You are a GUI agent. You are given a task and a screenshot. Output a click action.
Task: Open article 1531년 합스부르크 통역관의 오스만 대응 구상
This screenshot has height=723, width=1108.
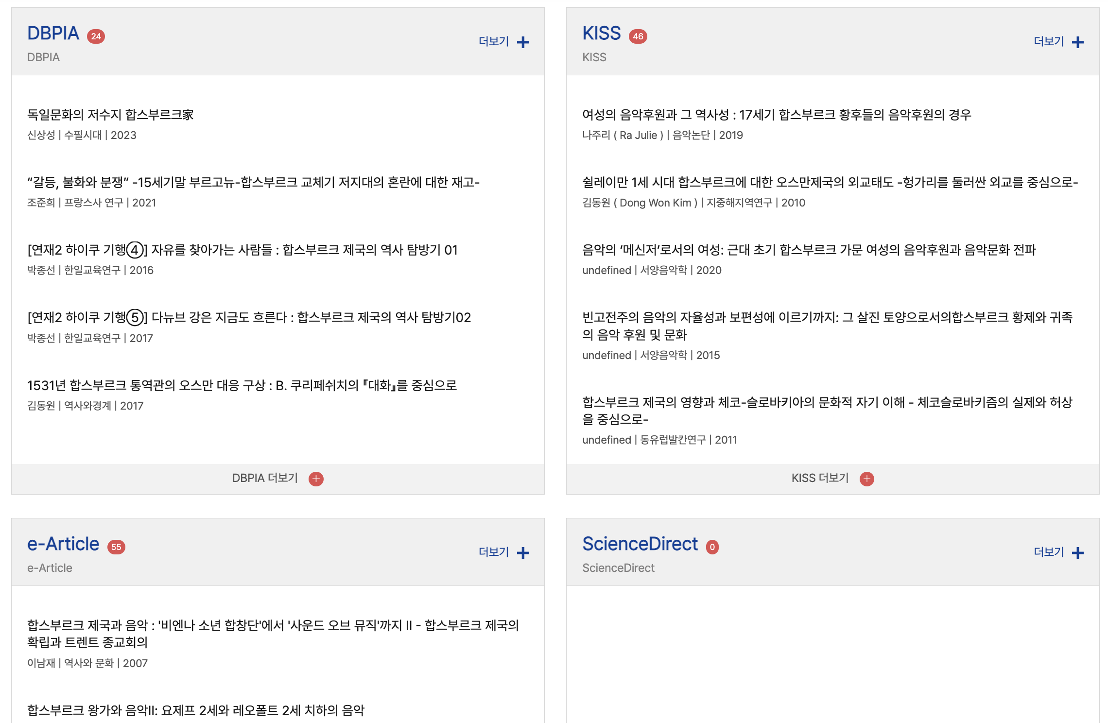click(242, 385)
